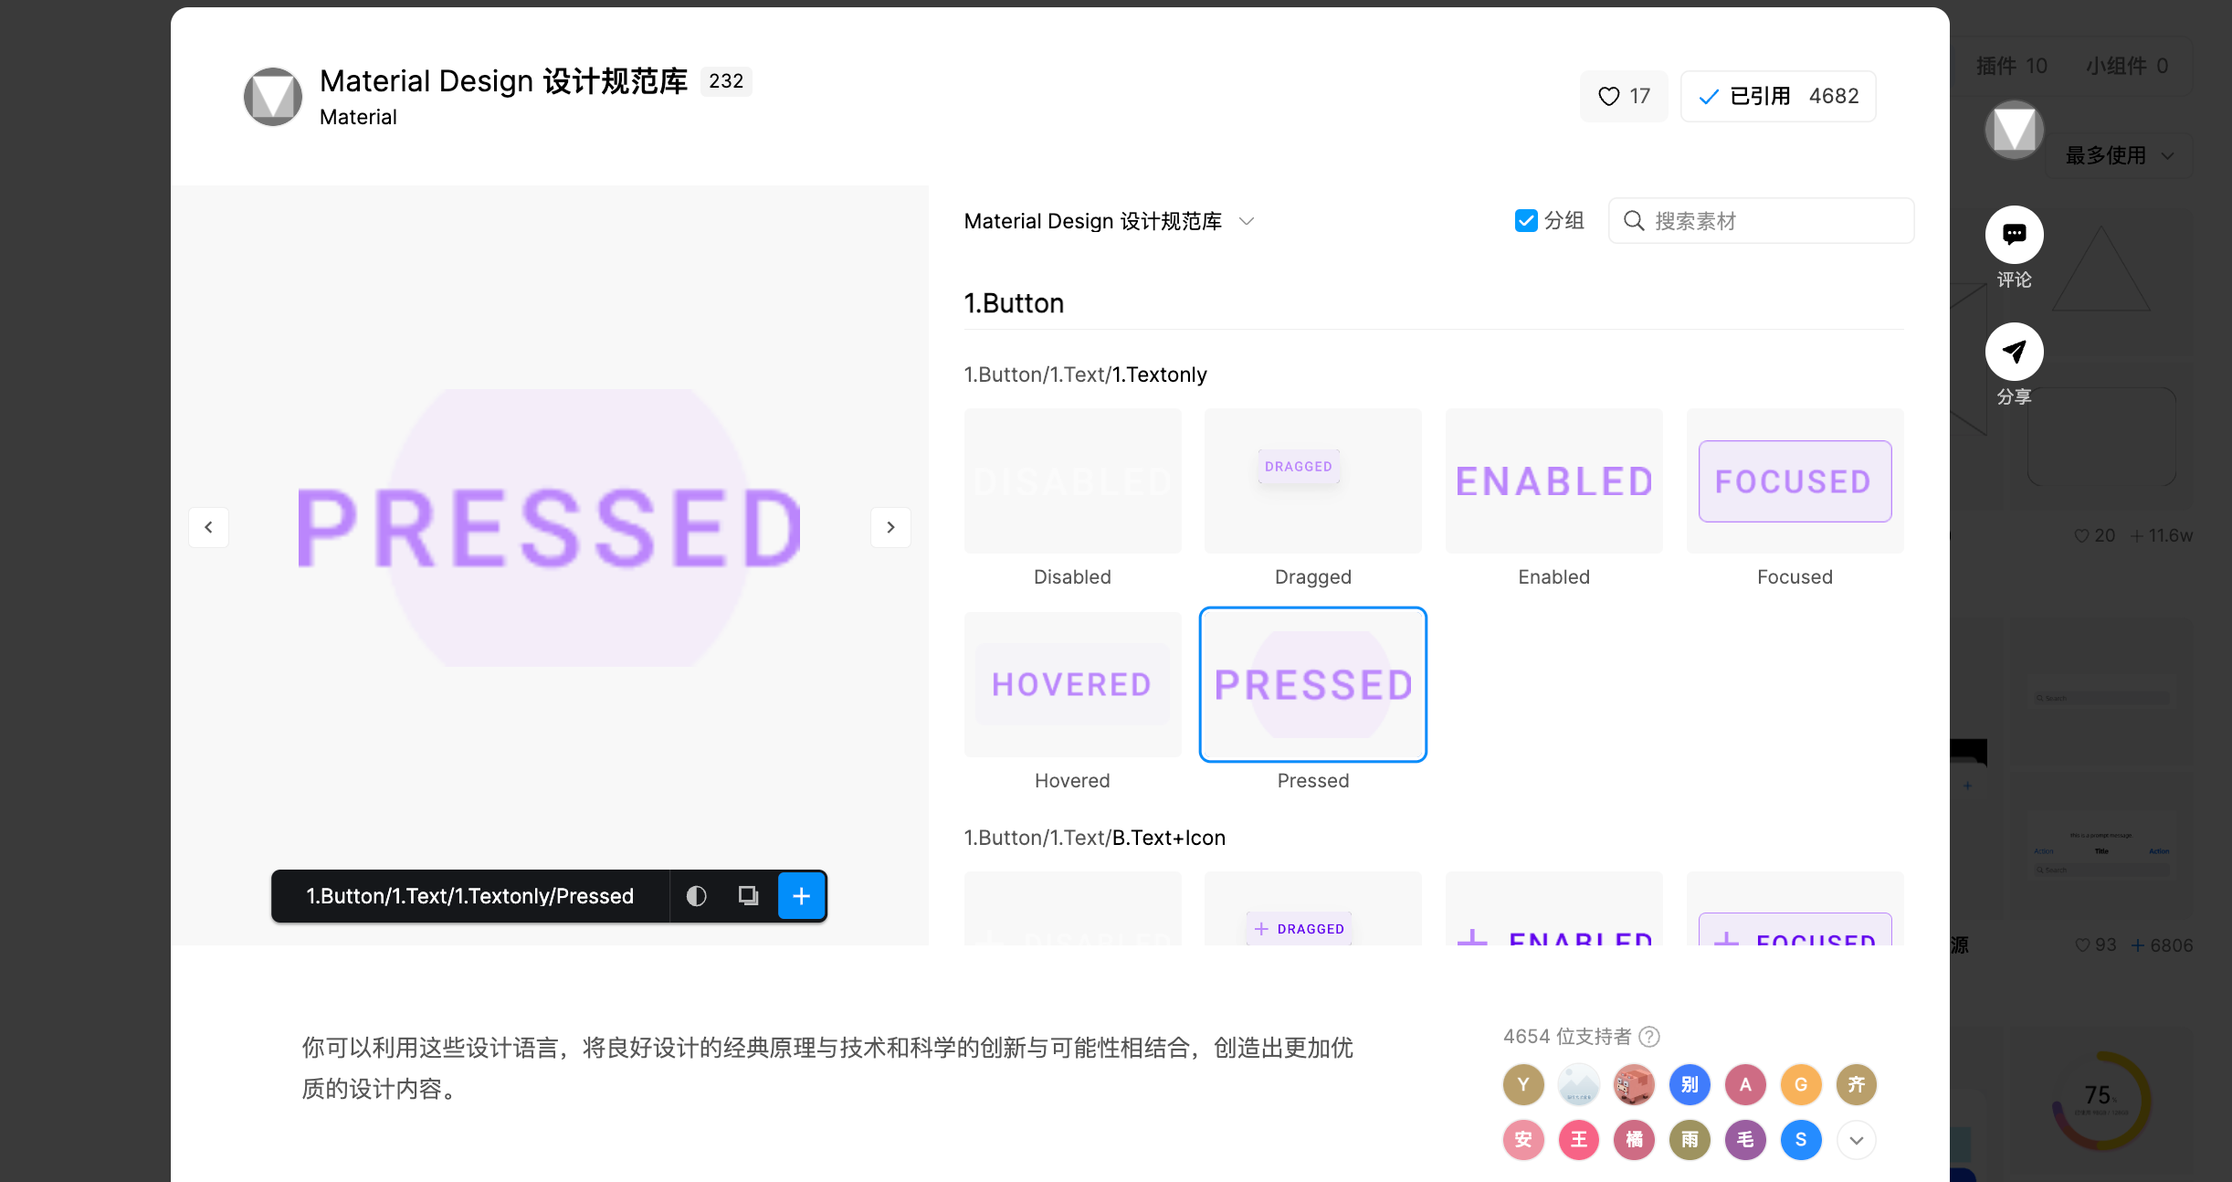Click the large PRESSED preview image

pos(550,527)
